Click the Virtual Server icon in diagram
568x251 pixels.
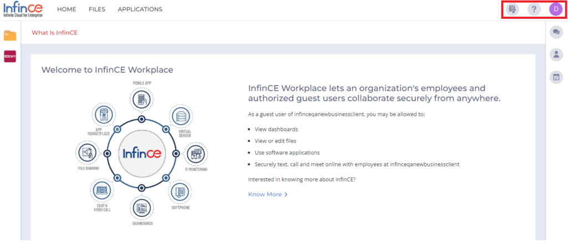(181, 117)
